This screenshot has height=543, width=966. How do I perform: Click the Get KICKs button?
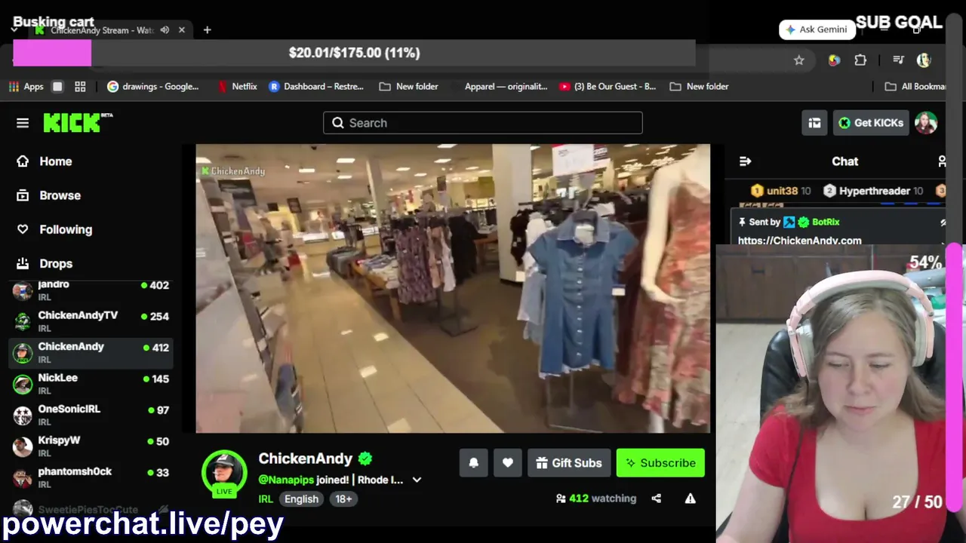(x=870, y=123)
